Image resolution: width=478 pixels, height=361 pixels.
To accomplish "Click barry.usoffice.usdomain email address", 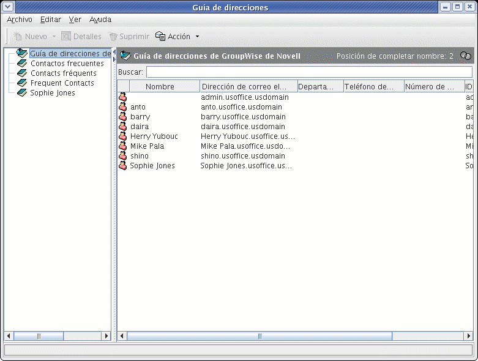I will pyautogui.click(x=243, y=117).
